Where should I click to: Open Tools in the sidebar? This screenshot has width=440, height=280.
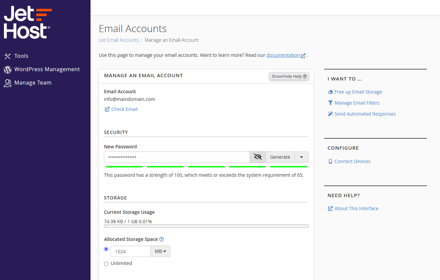click(21, 56)
